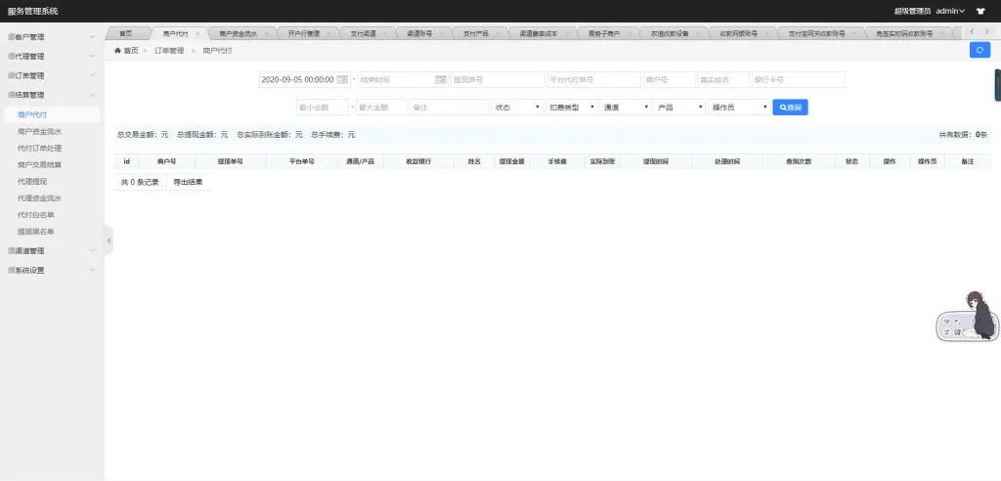Screen dimensions: 1001x481
Task: Close the 支付通道 tab
Action: tap(384, 34)
